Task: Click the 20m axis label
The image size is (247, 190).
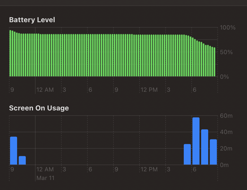Action: point(226,149)
